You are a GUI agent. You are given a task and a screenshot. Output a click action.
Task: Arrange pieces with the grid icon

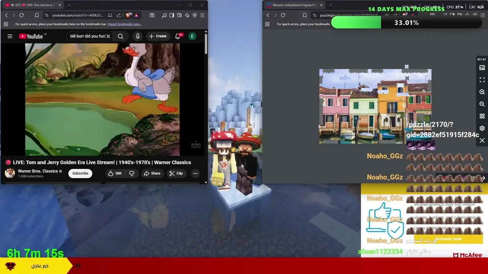pos(482,116)
